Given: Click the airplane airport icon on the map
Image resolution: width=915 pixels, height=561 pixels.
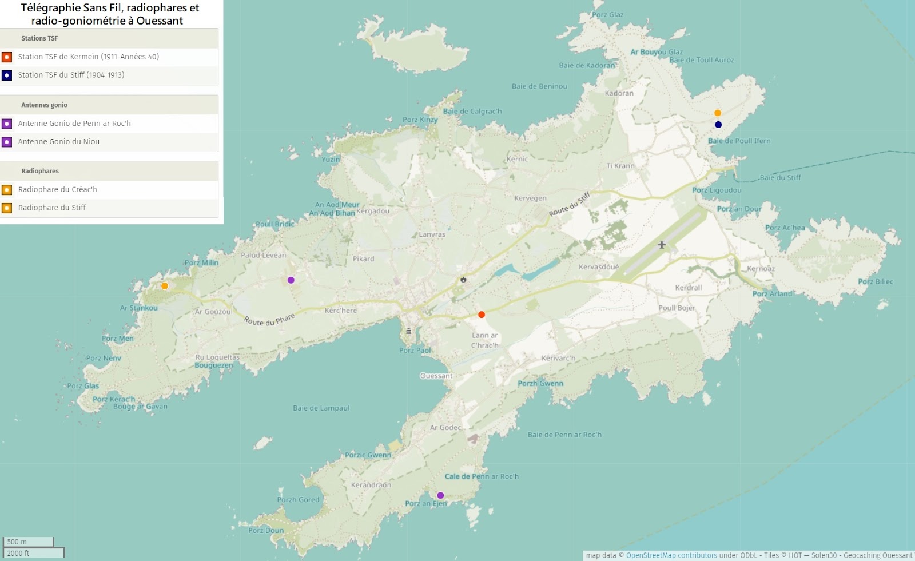Looking at the screenshot, I should point(662,245).
